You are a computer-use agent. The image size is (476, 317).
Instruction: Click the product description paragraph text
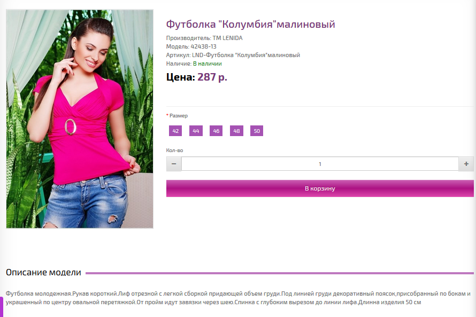pyautogui.click(x=239, y=298)
